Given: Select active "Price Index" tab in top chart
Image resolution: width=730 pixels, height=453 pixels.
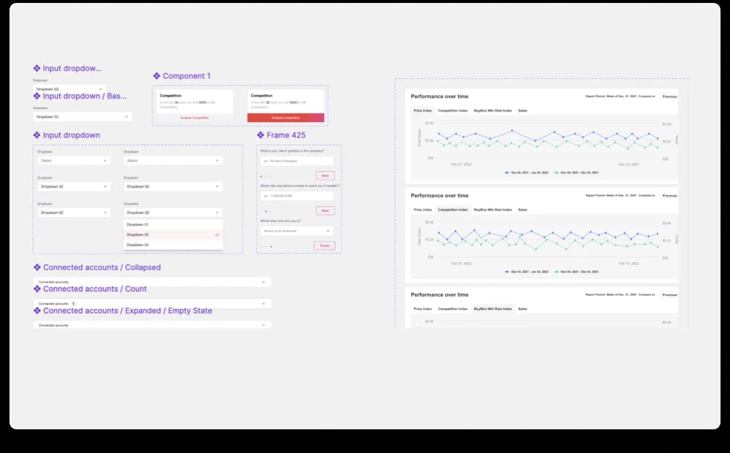Looking at the screenshot, I should point(422,111).
